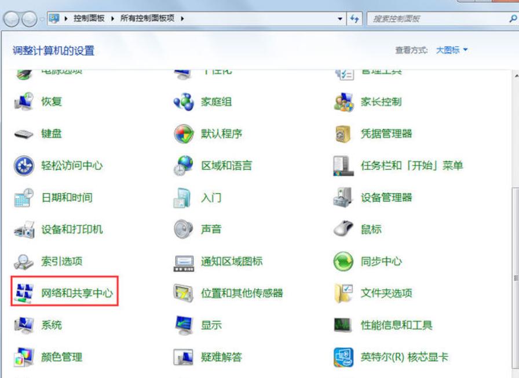Screen dimensions: 519x378
Task: Click the 设备管理器 text link
Action: [x=386, y=197]
